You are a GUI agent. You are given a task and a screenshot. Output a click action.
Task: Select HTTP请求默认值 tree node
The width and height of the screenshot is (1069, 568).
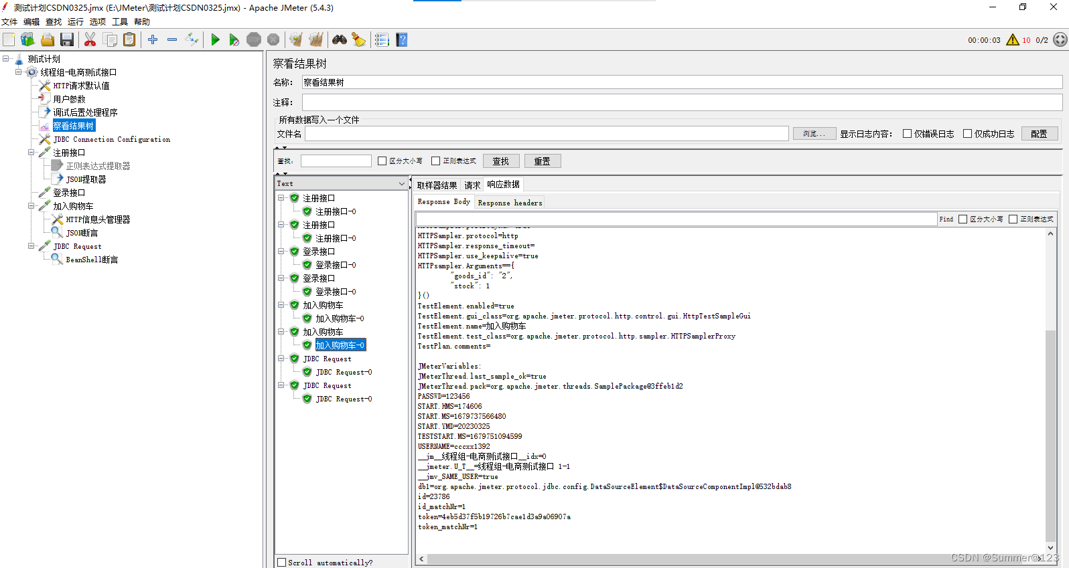coord(81,86)
